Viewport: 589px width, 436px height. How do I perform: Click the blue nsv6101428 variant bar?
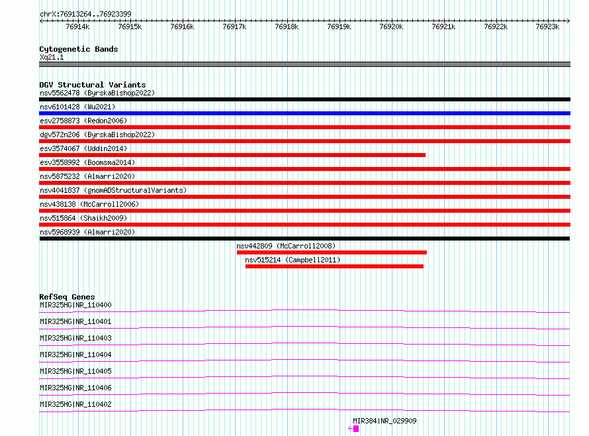pyautogui.click(x=304, y=113)
